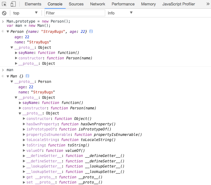Expand set __proto__ function entry
Screen dimensions: 211x185
coord(24,182)
